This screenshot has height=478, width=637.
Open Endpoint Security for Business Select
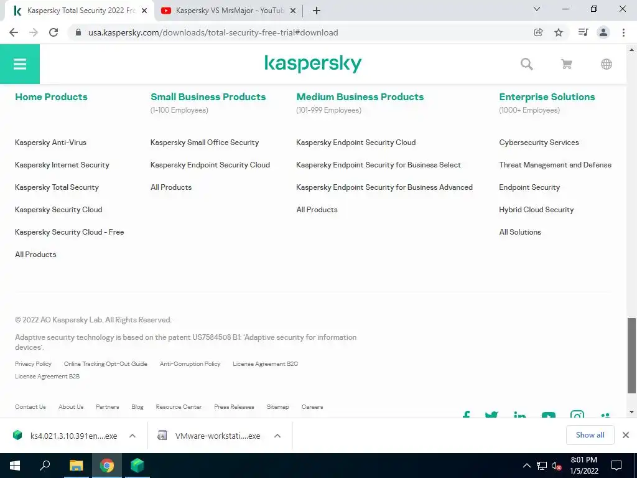point(378,164)
